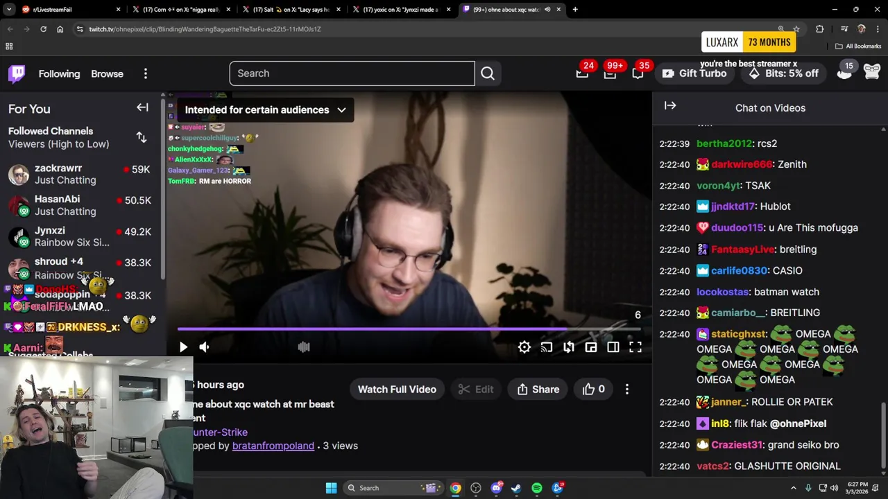Reload the current page

43,29
